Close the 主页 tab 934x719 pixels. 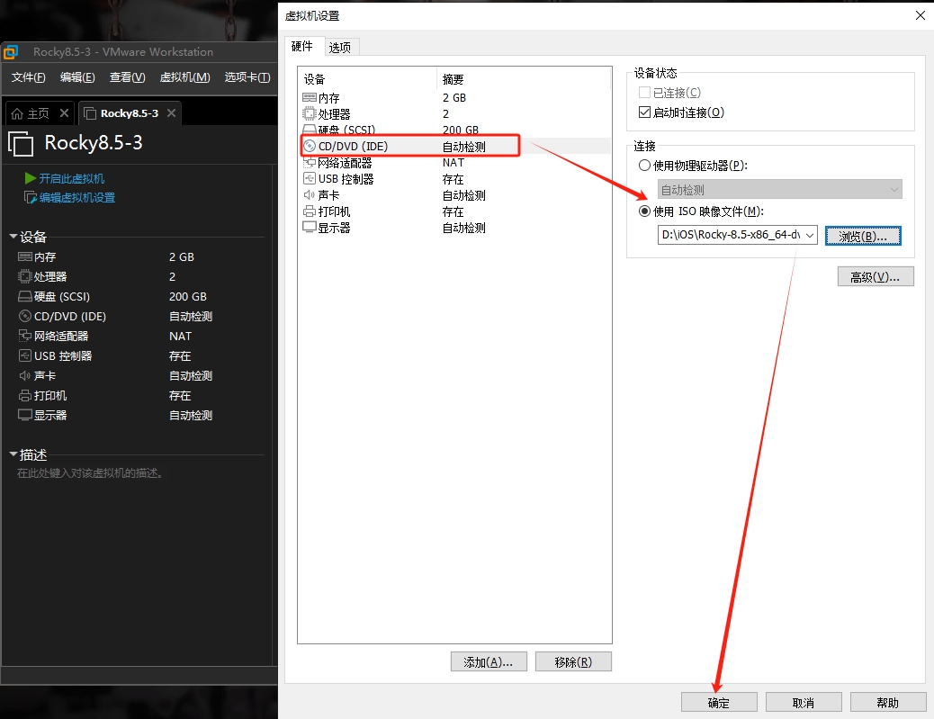[x=64, y=112]
